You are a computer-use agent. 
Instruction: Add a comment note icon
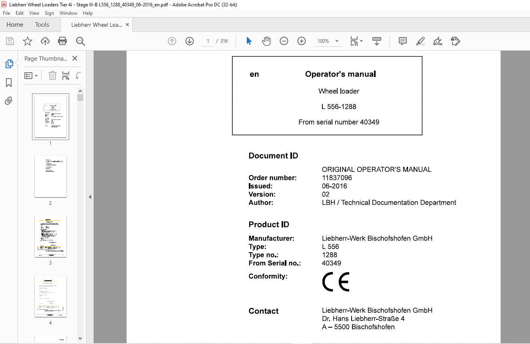tap(403, 41)
